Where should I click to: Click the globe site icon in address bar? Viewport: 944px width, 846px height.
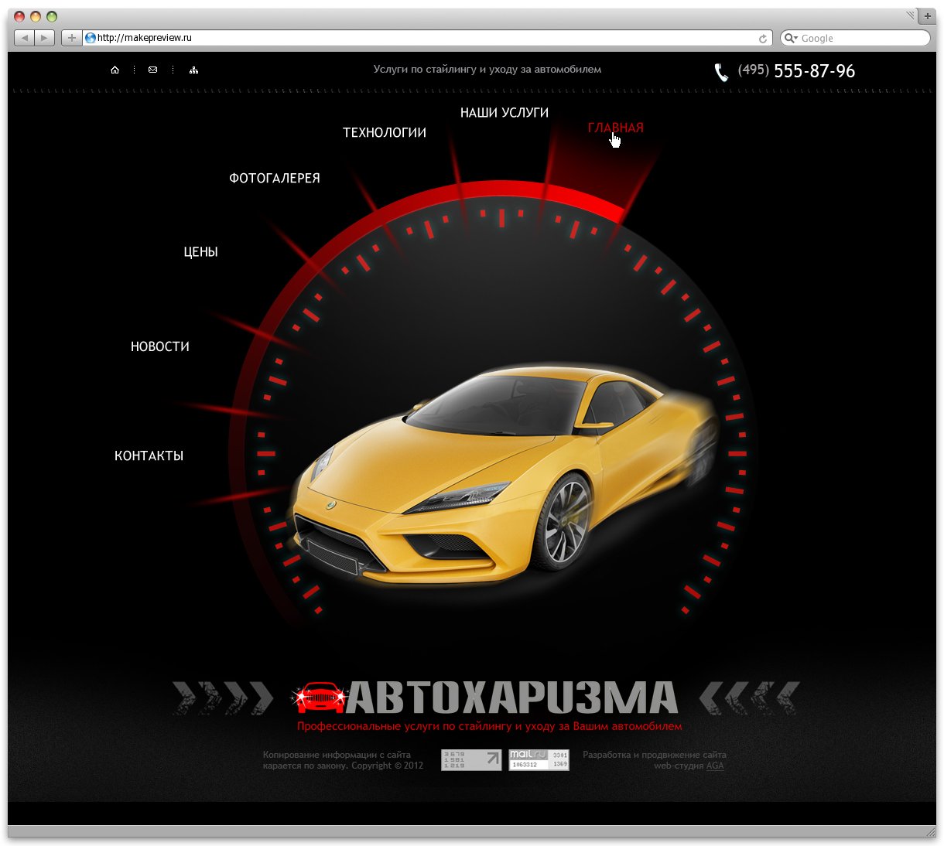[x=91, y=37]
